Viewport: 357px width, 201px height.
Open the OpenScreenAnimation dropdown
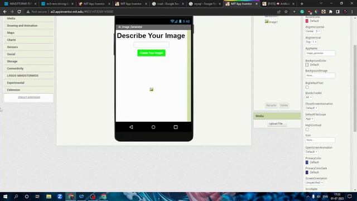tap(311, 152)
